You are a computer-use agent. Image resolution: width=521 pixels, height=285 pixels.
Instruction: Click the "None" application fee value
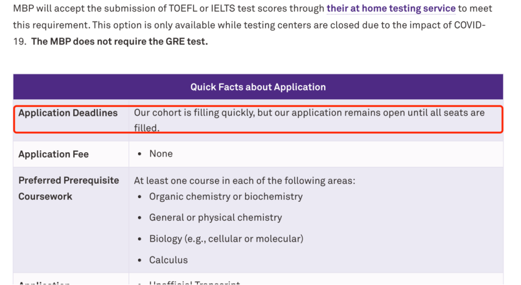(x=161, y=154)
